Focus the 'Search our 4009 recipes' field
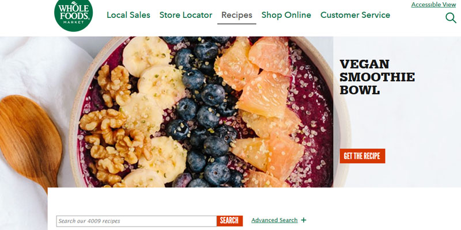The width and height of the screenshot is (461, 230). point(137,221)
